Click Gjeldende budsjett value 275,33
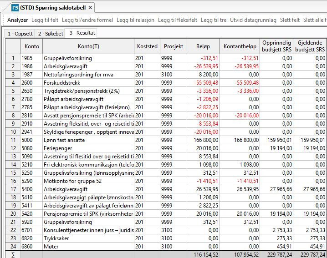 [x=310, y=238]
